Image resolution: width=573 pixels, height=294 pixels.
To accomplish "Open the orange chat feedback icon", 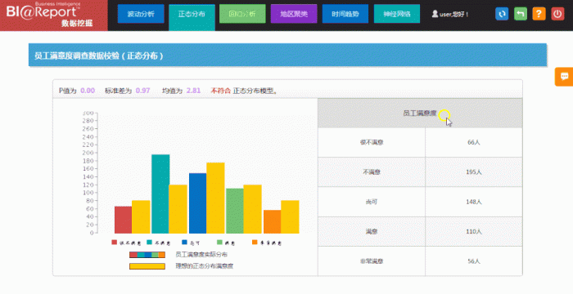I will (x=564, y=77).
